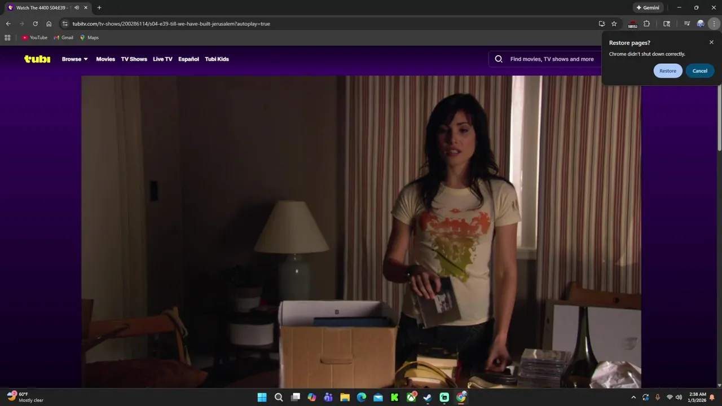Install app icon in address bar

pos(602,24)
